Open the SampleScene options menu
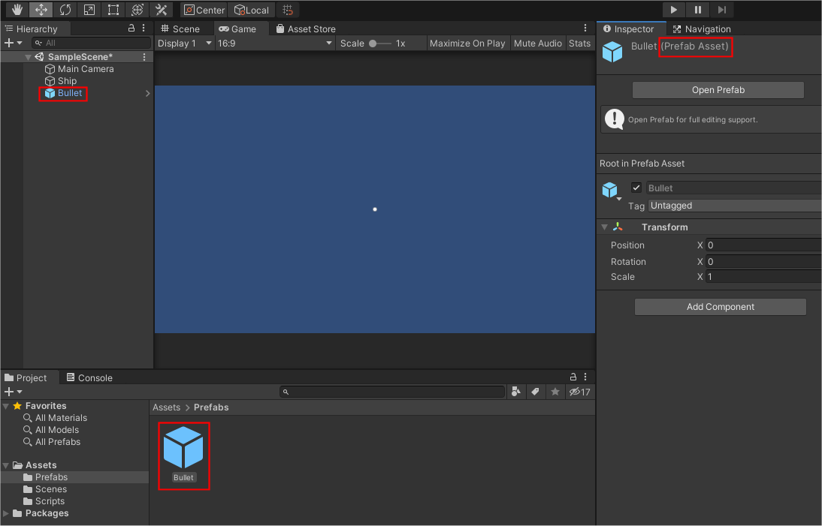 [145, 56]
